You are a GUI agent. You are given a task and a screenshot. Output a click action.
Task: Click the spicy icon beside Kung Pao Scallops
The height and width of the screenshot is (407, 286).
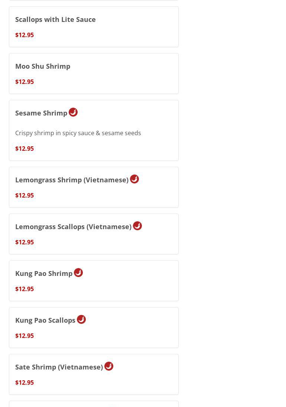[x=81, y=319]
